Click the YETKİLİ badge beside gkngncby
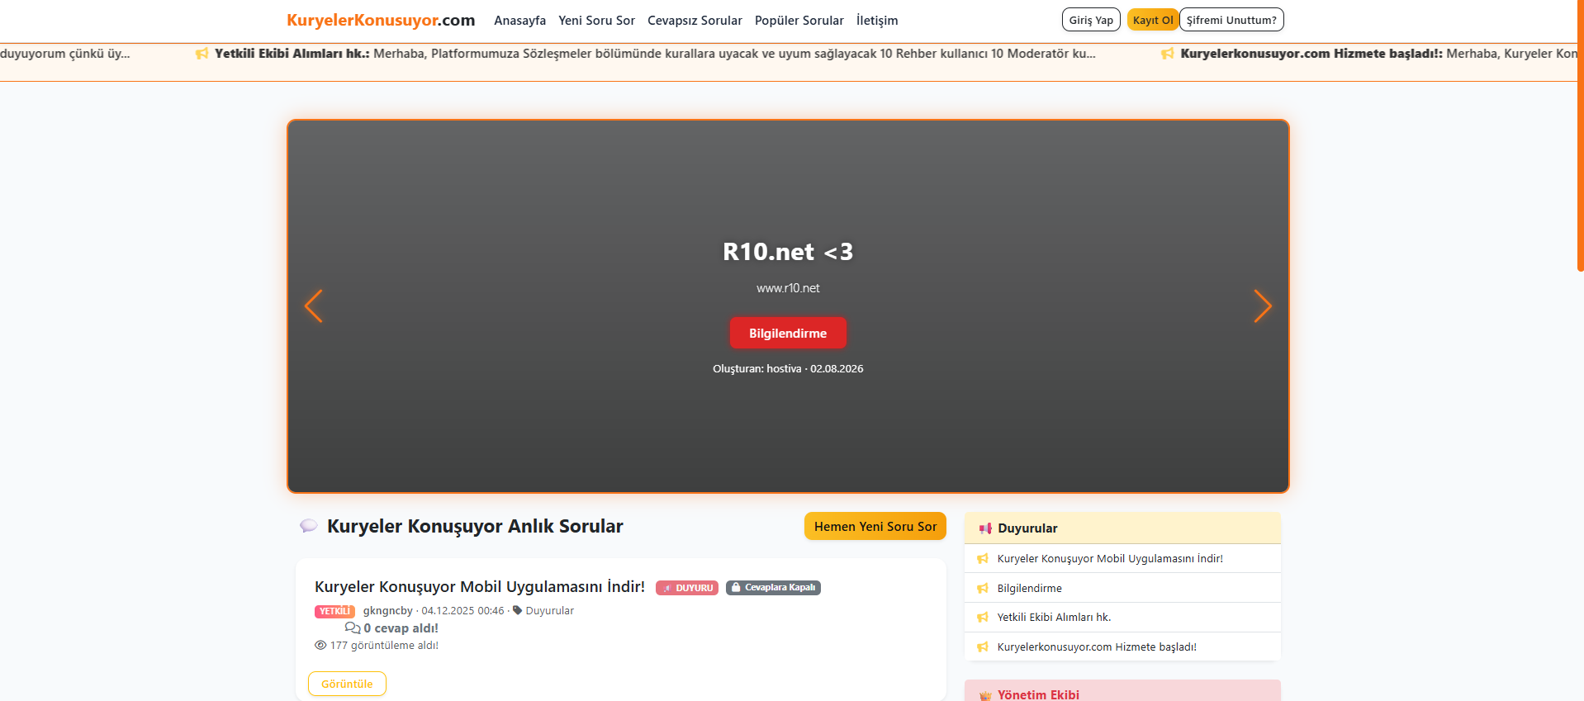 pos(334,612)
